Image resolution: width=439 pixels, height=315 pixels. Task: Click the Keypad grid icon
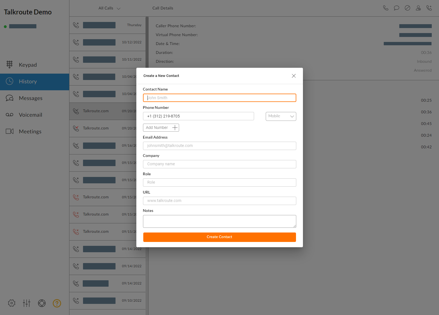tap(9, 65)
